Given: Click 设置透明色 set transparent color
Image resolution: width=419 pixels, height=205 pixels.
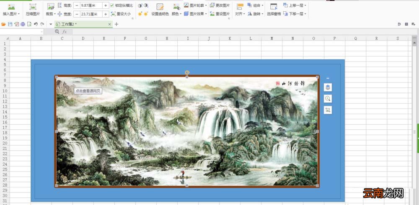Looking at the screenshot, I should pos(160,10).
